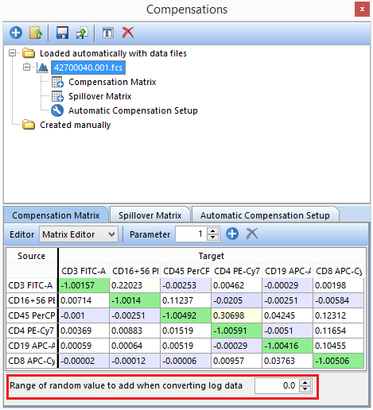Collapse the 42700040.001.fcs tree node
Screen dimensions: 373x410
[x=26, y=68]
